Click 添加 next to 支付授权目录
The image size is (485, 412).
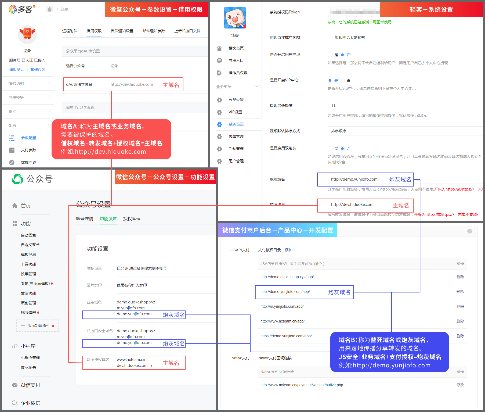pyautogui.click(x=289, y=250)
